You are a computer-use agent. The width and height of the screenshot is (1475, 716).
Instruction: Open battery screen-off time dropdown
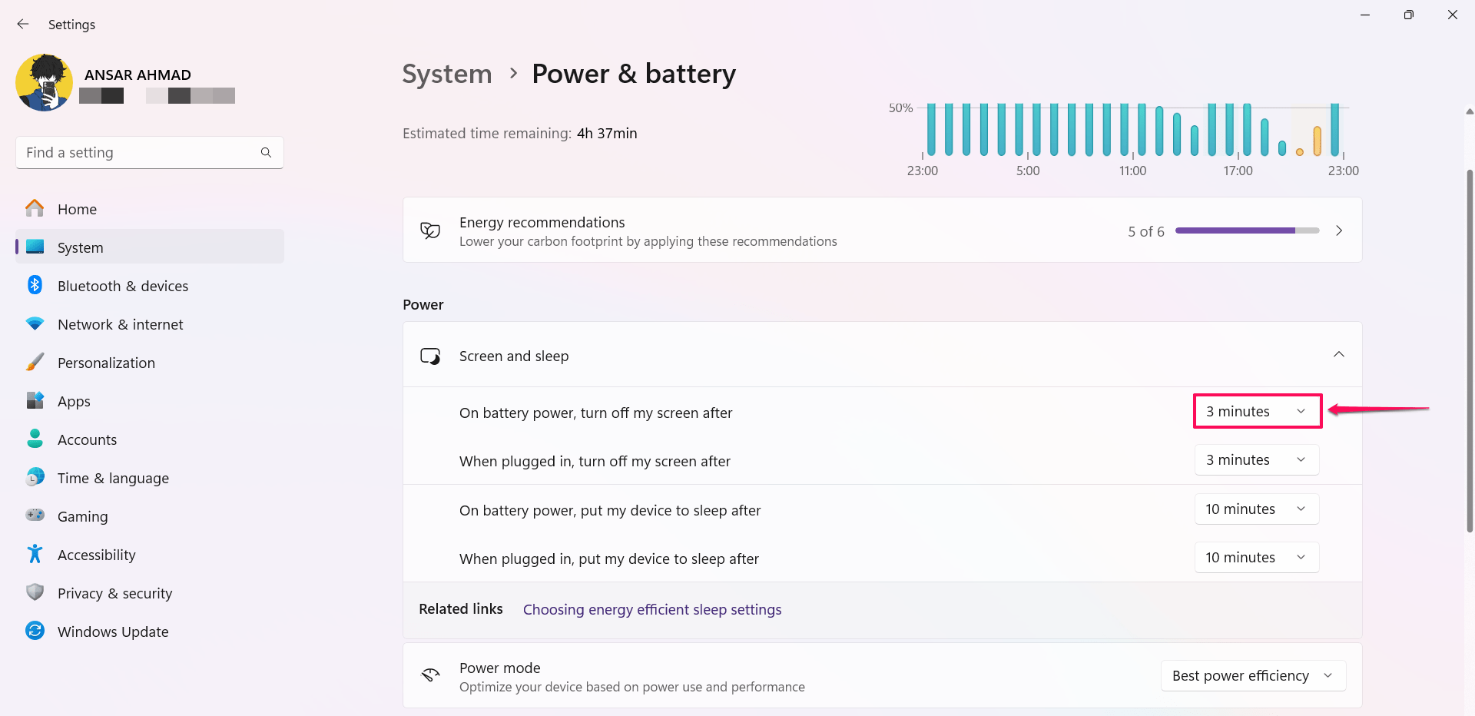point(1256,412)
